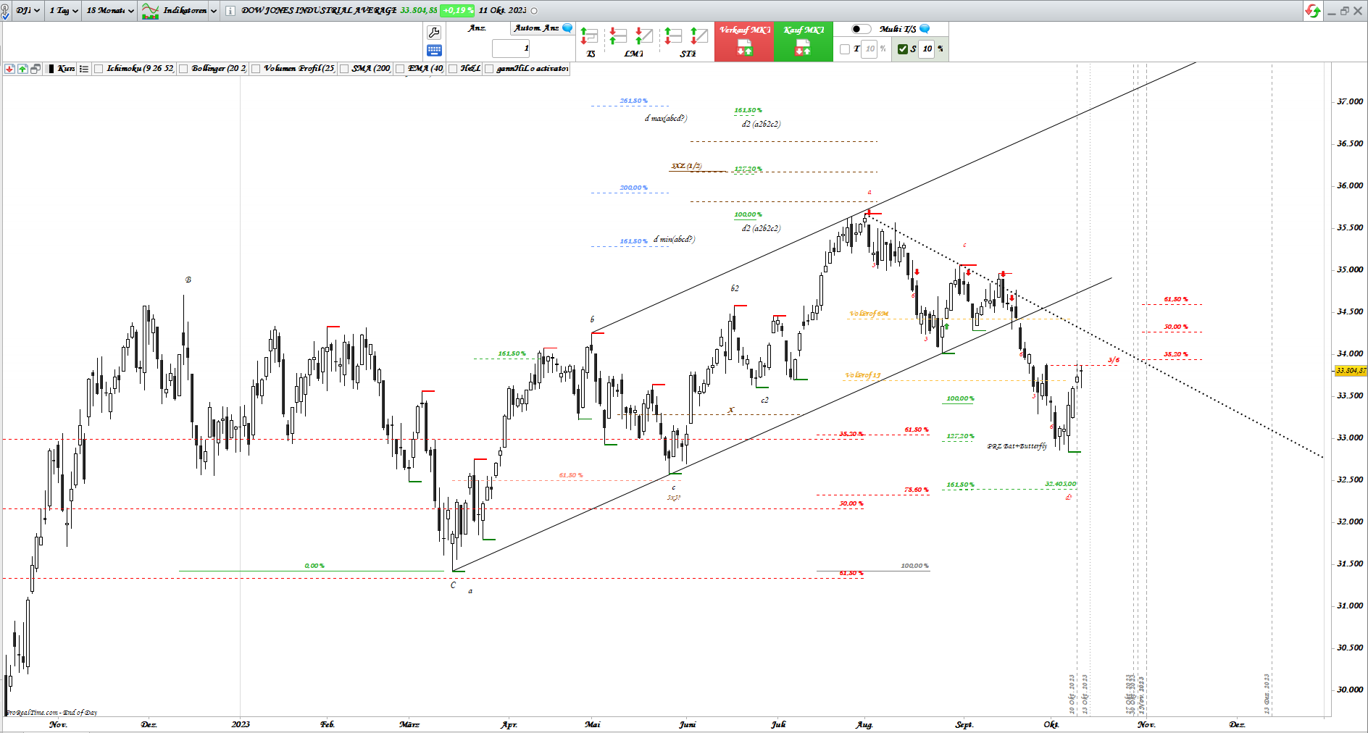Enable the EMA (40) checkbox
This screenshot has height=733, width=1368.
click(400, 69)
